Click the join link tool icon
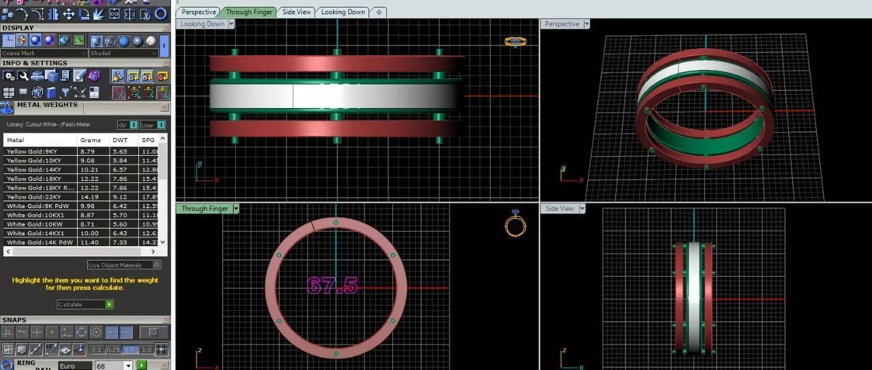This screenshot has height=370, width=872. click(114, 14)
